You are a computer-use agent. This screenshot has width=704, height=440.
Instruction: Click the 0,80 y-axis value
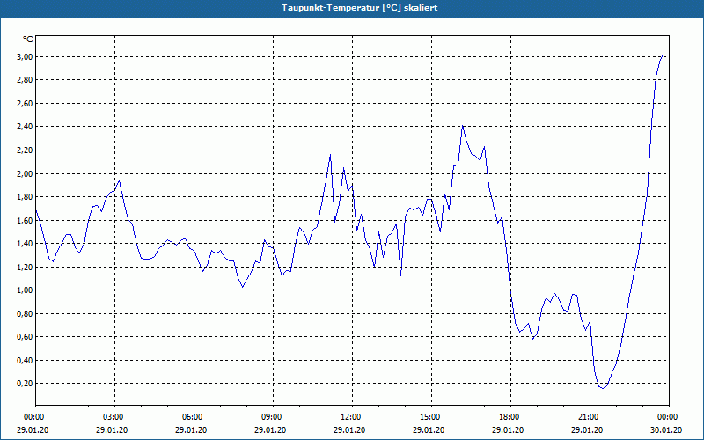point(25,313)
